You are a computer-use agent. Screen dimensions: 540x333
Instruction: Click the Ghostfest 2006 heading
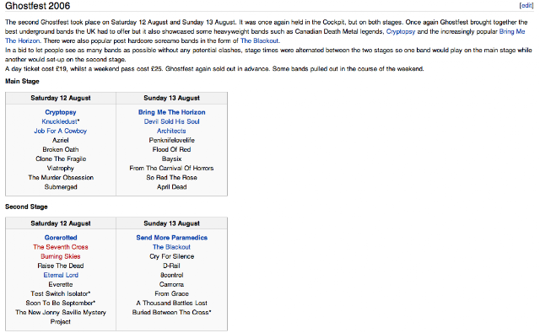(37, 6)
